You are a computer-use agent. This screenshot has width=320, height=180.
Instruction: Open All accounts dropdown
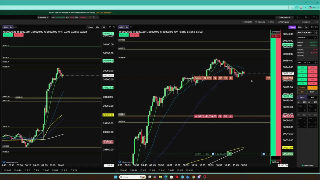[43, 17]
